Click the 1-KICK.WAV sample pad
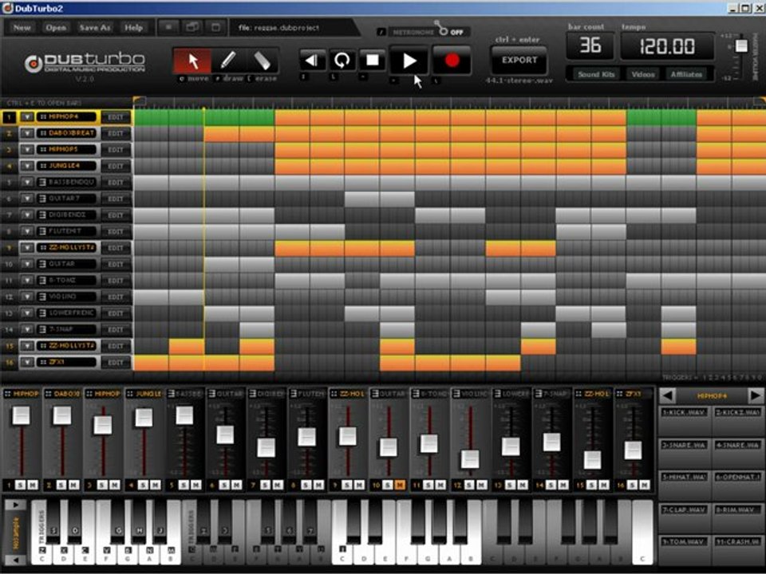This screenshot has height=574, width=766. click(x=684, y=420)
